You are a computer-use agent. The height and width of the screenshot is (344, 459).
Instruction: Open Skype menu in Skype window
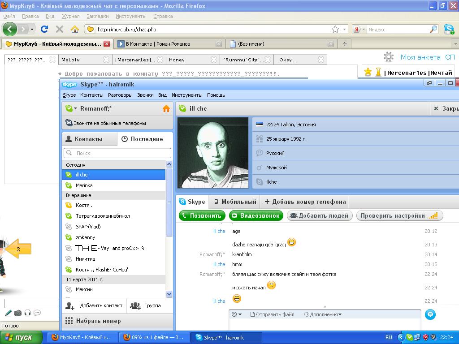69,95
